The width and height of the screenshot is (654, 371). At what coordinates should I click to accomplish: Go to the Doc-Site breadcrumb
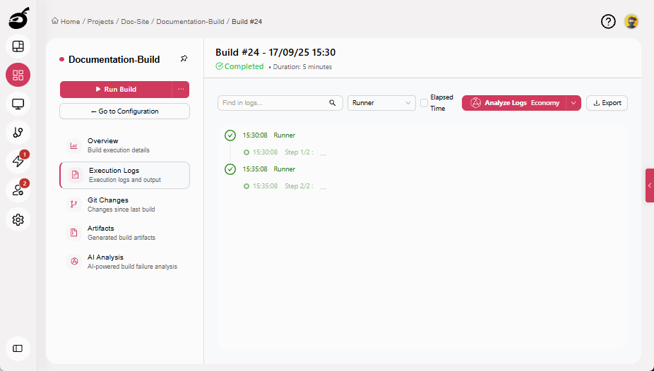(135, 21)
